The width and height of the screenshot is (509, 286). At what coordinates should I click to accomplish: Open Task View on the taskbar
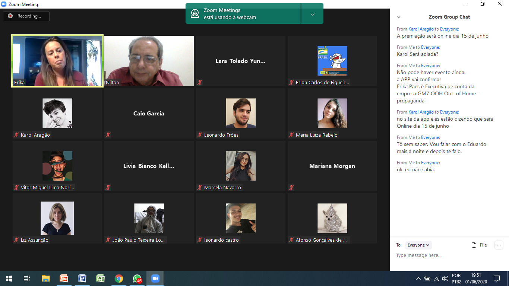click(27, 279)
